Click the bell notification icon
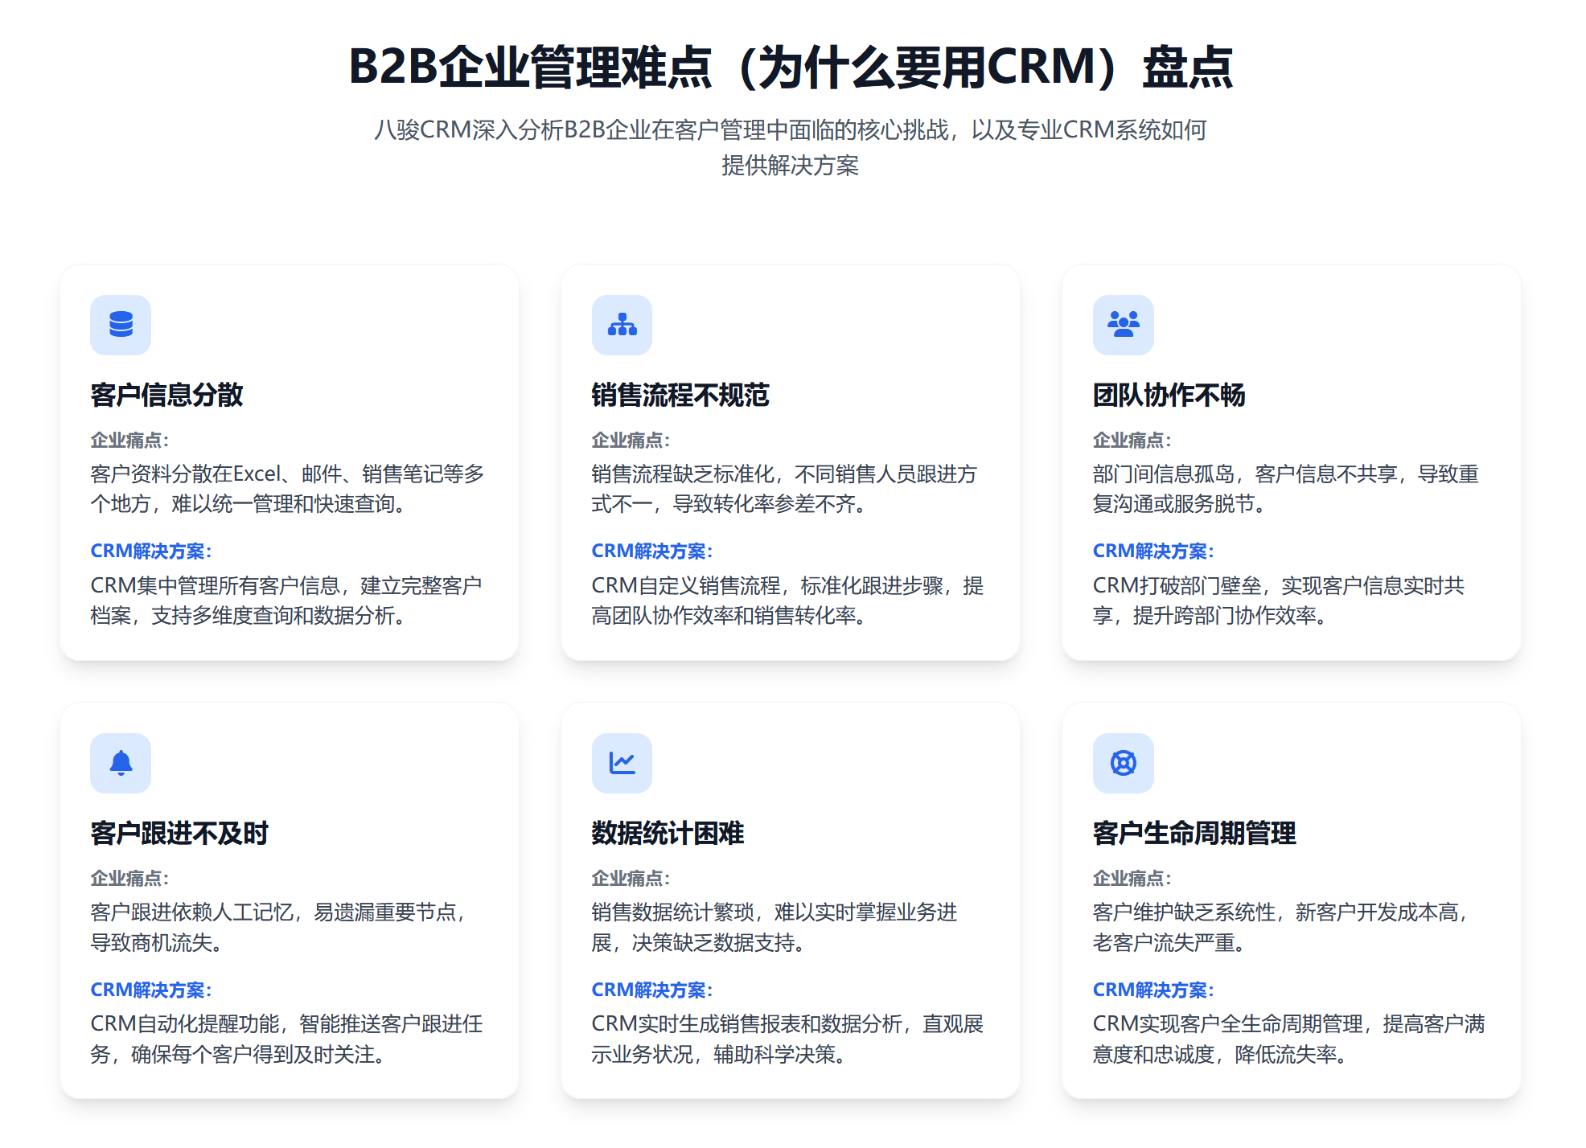Viewport: 1586px width, 1148px height. tap(121, 763)
